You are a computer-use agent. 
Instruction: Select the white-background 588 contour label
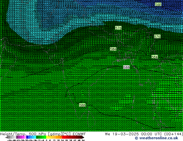click(126, 67)
